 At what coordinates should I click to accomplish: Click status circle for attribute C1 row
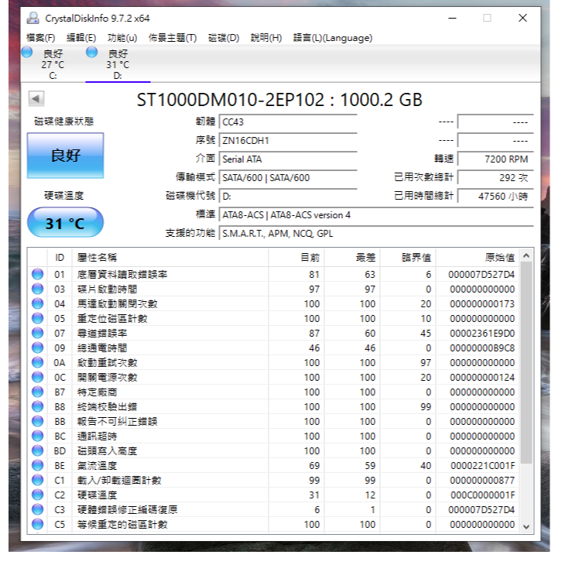click(37, 481)
